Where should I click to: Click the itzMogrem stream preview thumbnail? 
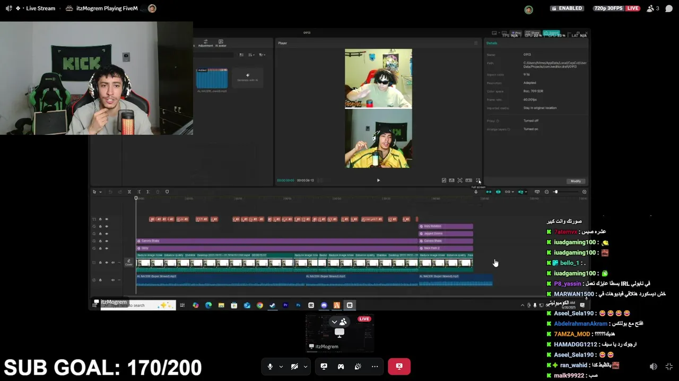pos(340,333)
